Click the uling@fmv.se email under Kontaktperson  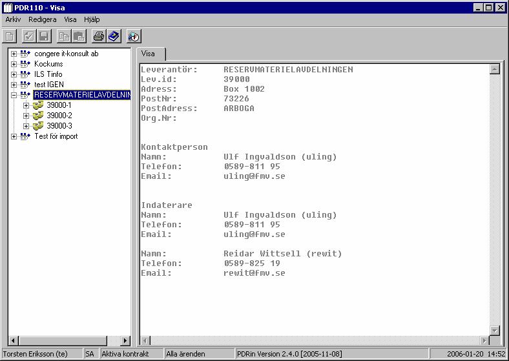click(x=254, y=176)
